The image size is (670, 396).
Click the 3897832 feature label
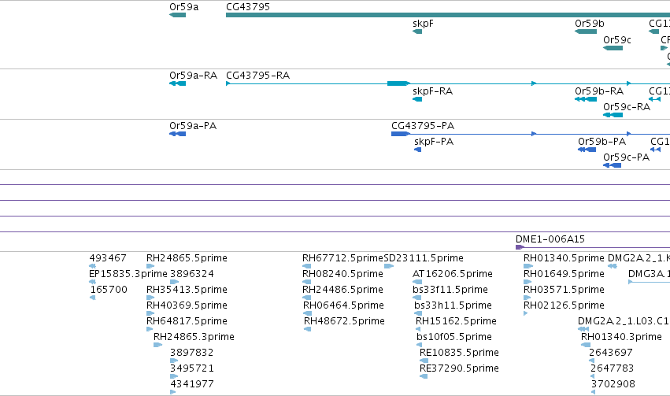click(x=191, y=353)
